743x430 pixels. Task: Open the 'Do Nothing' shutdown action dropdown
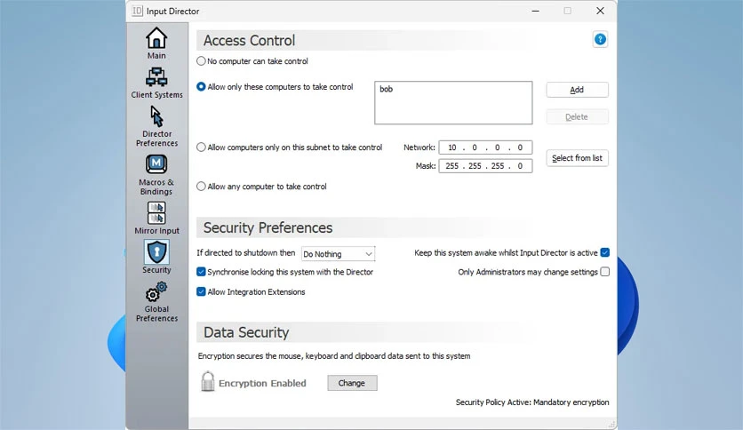[339, 254]
